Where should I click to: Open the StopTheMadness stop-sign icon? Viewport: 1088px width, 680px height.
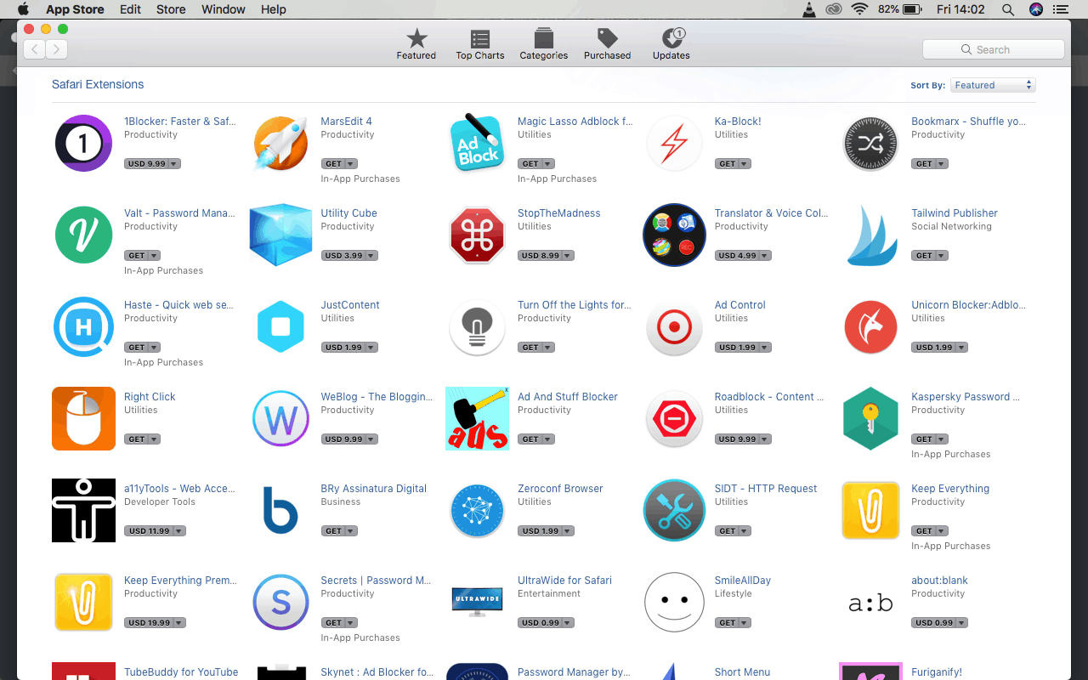[x=477, y=235]
